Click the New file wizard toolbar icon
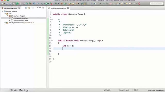165x92 pixels. coord(2,4)
